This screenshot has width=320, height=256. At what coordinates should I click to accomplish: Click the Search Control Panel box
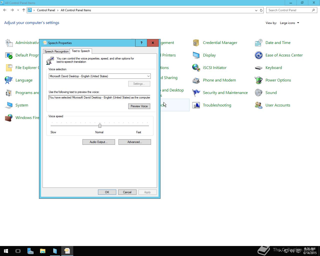pyautogui.click(x=291, y=10)
